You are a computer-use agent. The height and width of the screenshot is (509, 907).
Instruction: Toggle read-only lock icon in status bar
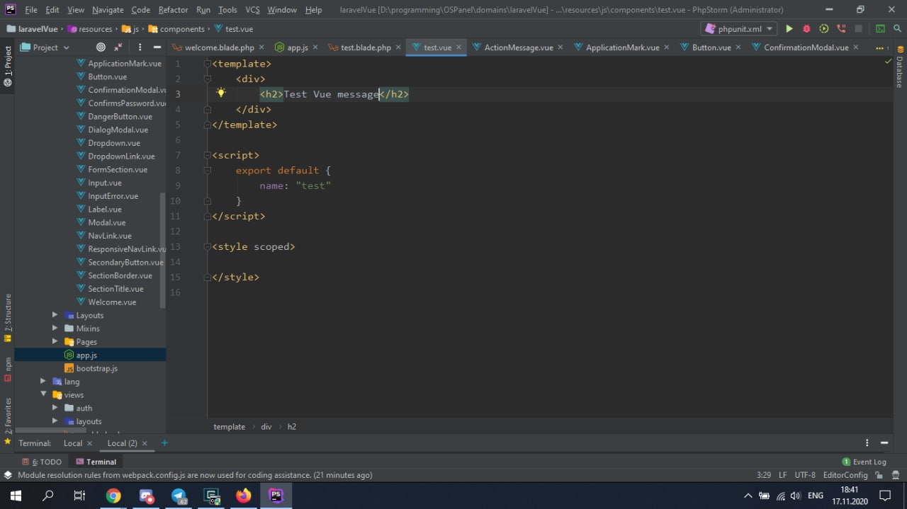(x=879, y=475)
